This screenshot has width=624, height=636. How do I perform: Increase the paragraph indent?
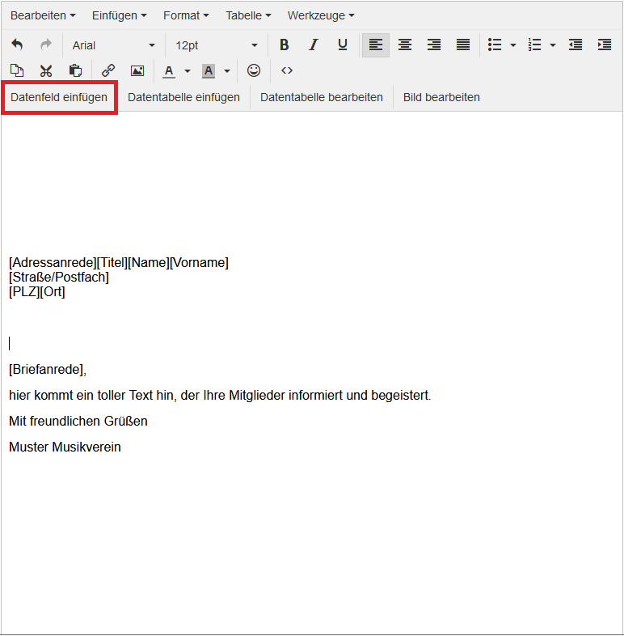pyautogui.click(x=605, y=45)
